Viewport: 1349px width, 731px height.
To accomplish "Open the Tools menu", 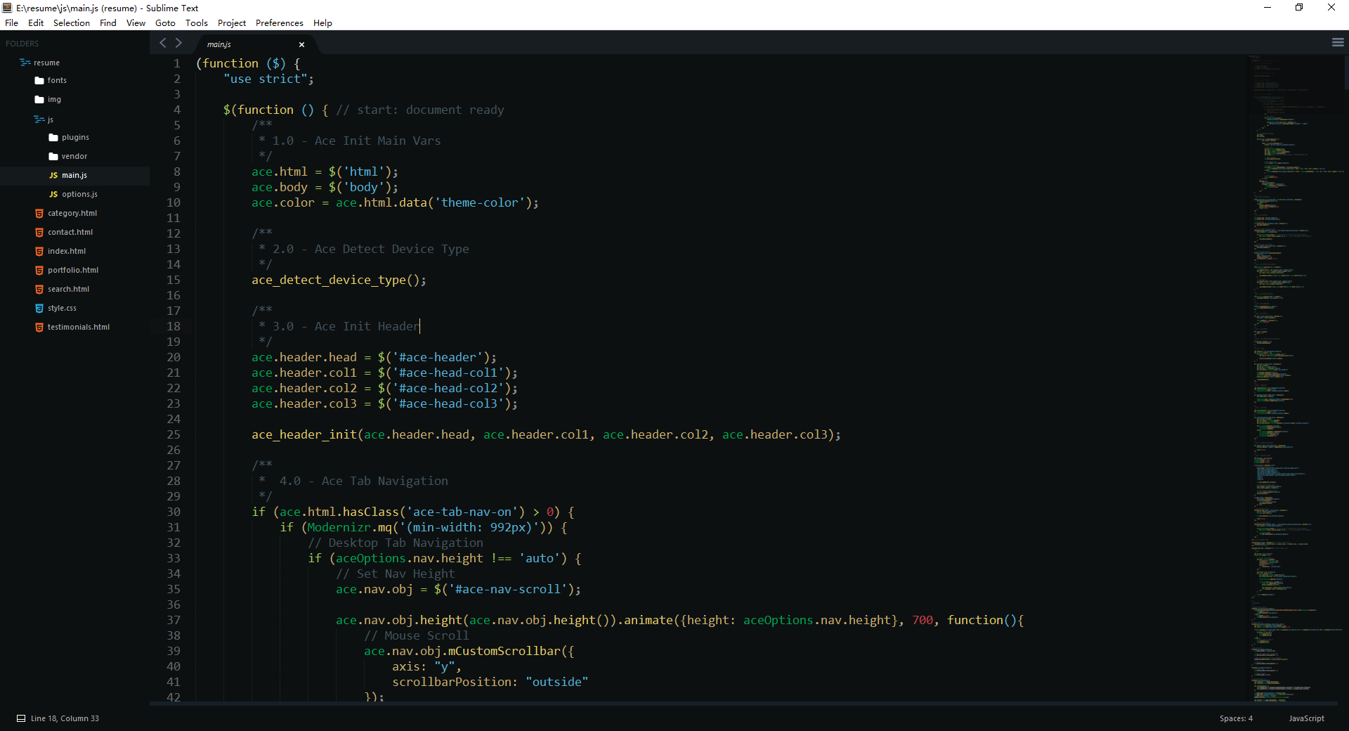I will pos(197,22).
